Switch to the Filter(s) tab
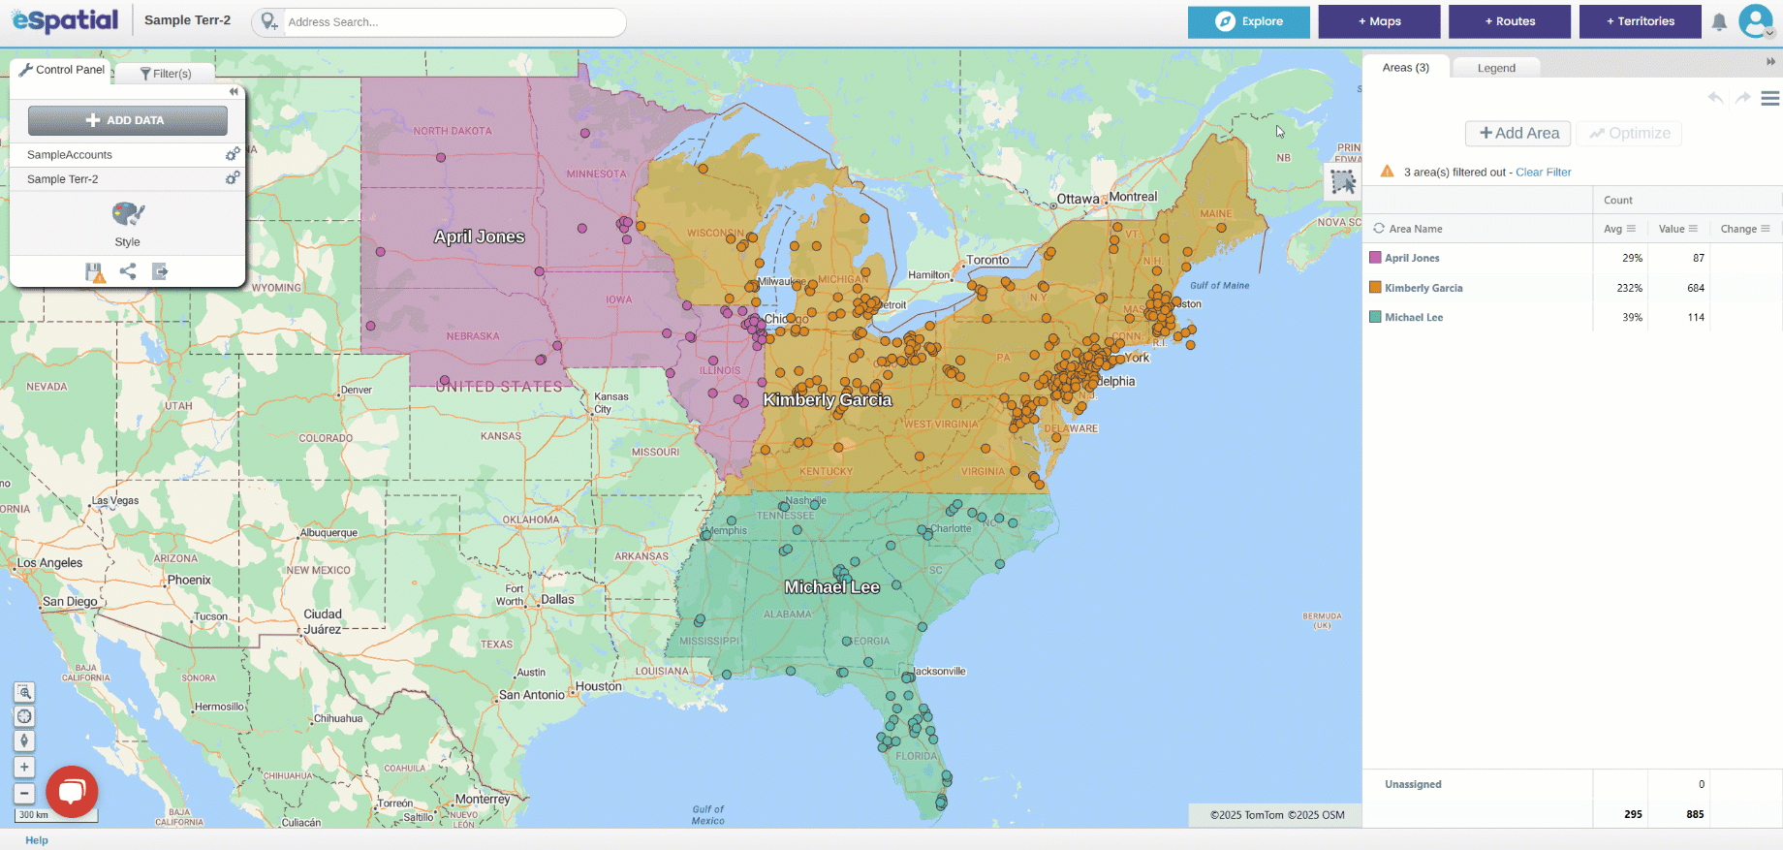Screen dimensions: 1783x850 (x=166, y=74)
